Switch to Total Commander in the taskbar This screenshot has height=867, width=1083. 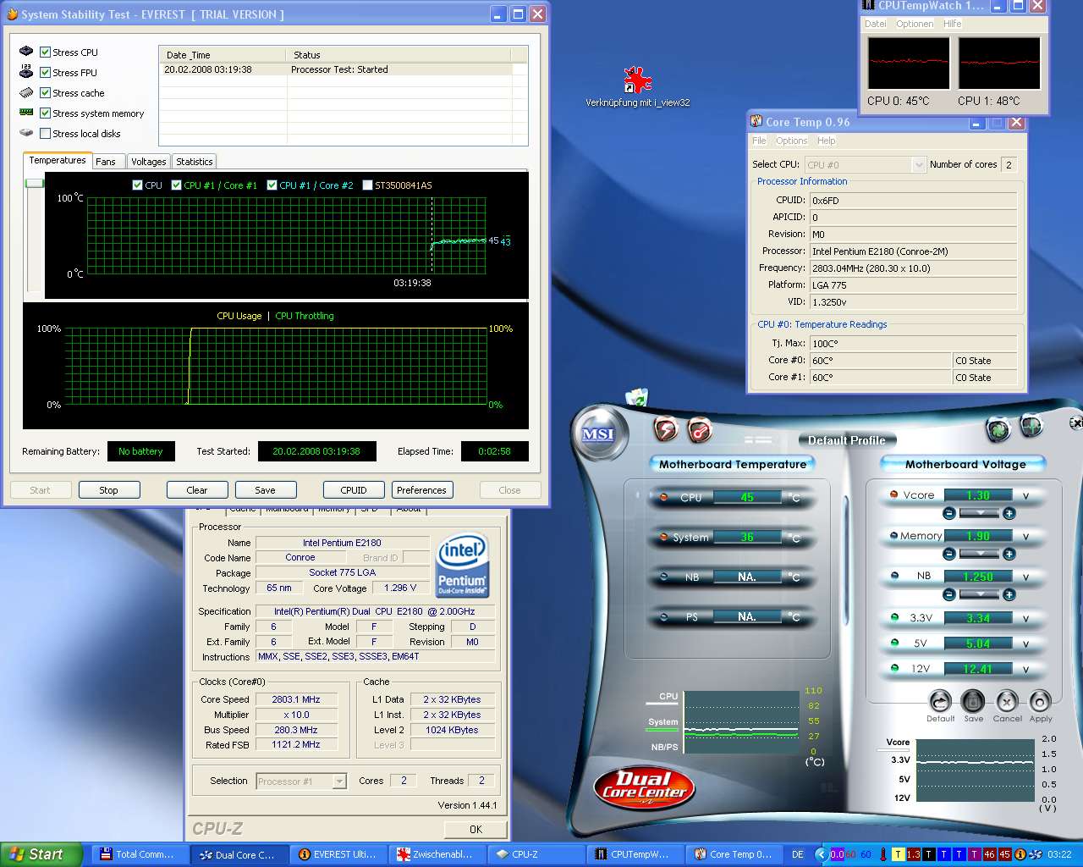click(x=138, y=854)
